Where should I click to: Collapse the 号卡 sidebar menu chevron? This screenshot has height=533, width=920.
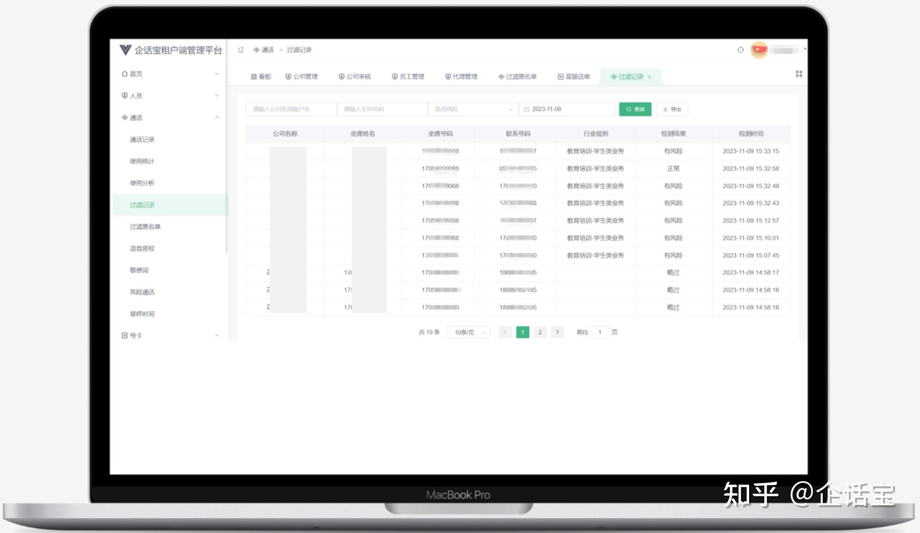[x=217, y=335]
